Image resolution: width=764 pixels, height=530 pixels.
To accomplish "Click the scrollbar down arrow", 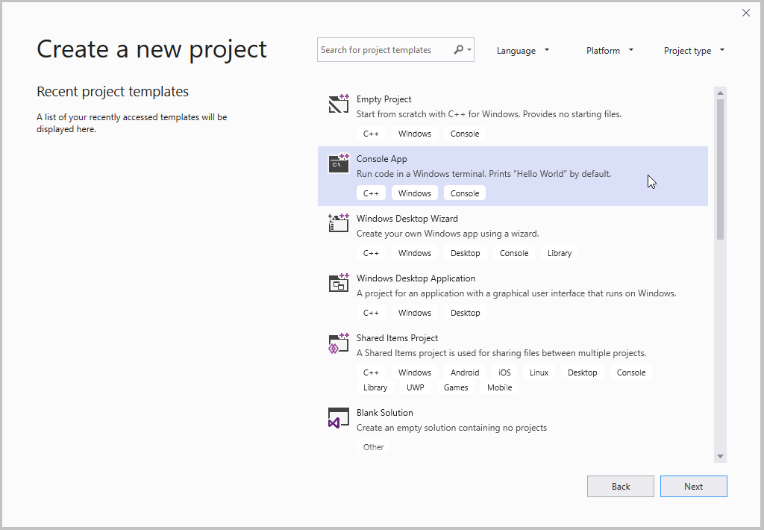I will pos(719,455).
